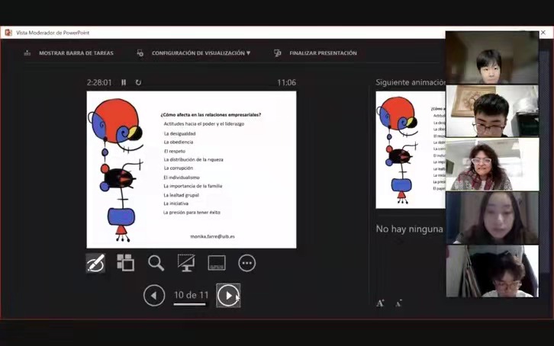The width and height of the screenshot is (554, 346).
Task: Activate the zoom into slide magnifier
Action: 156,263
